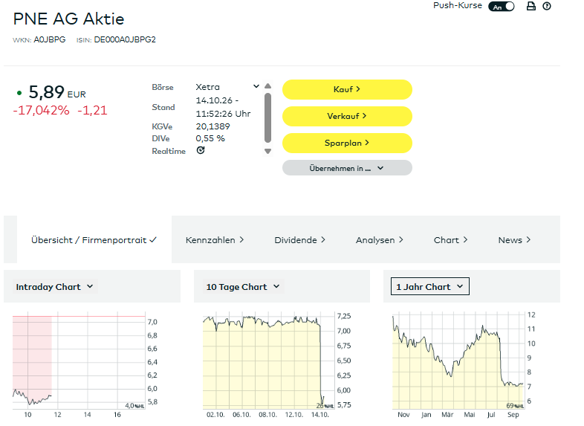Refresh the realtime quote icon

click(201, 150)
